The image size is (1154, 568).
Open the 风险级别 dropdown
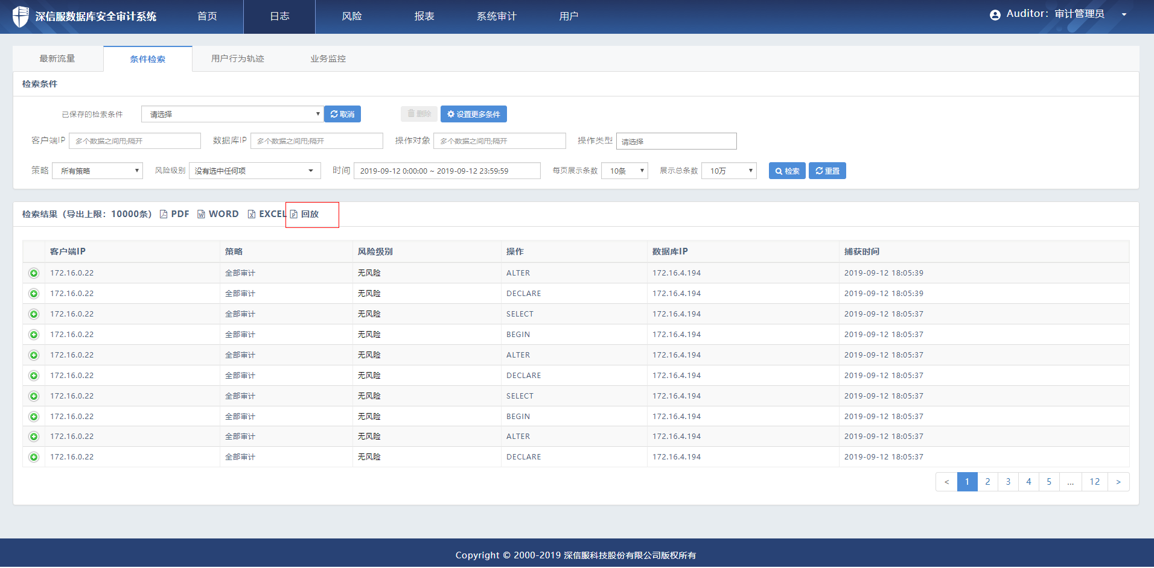tap(254, 171)
